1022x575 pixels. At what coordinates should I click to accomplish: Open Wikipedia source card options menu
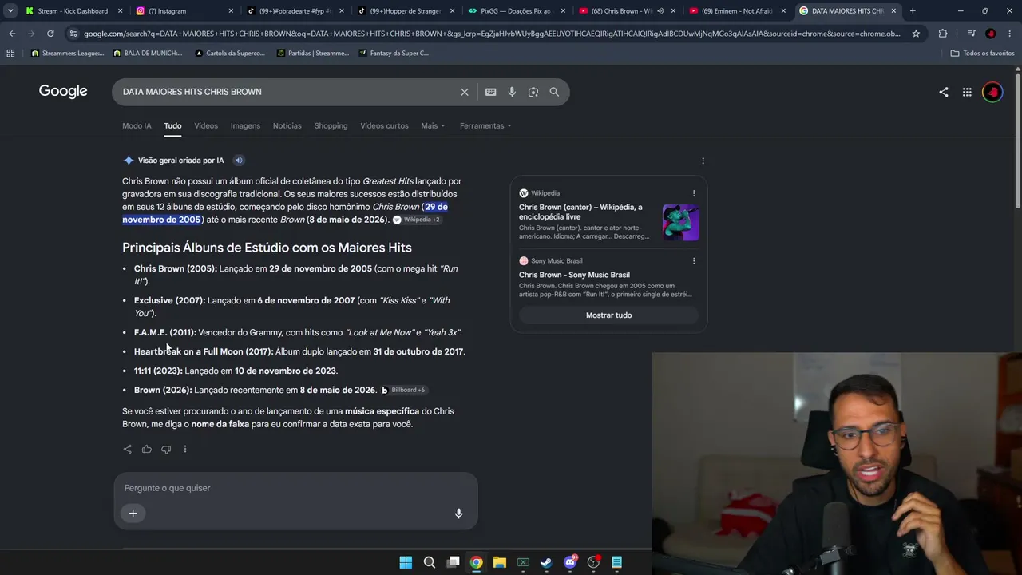pyautogui.click(x=694, y=193)
